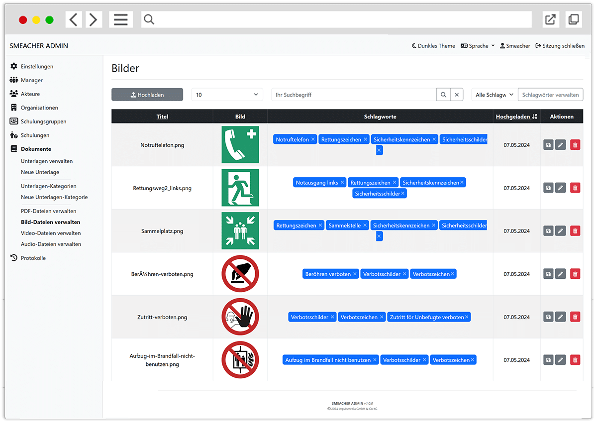The image size is (597, 448).
Task: Open Organisationen in sidebar
Action: (x=34, y=108)
